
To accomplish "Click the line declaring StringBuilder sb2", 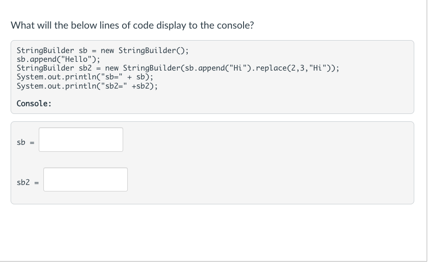I will tap(178, 68).
